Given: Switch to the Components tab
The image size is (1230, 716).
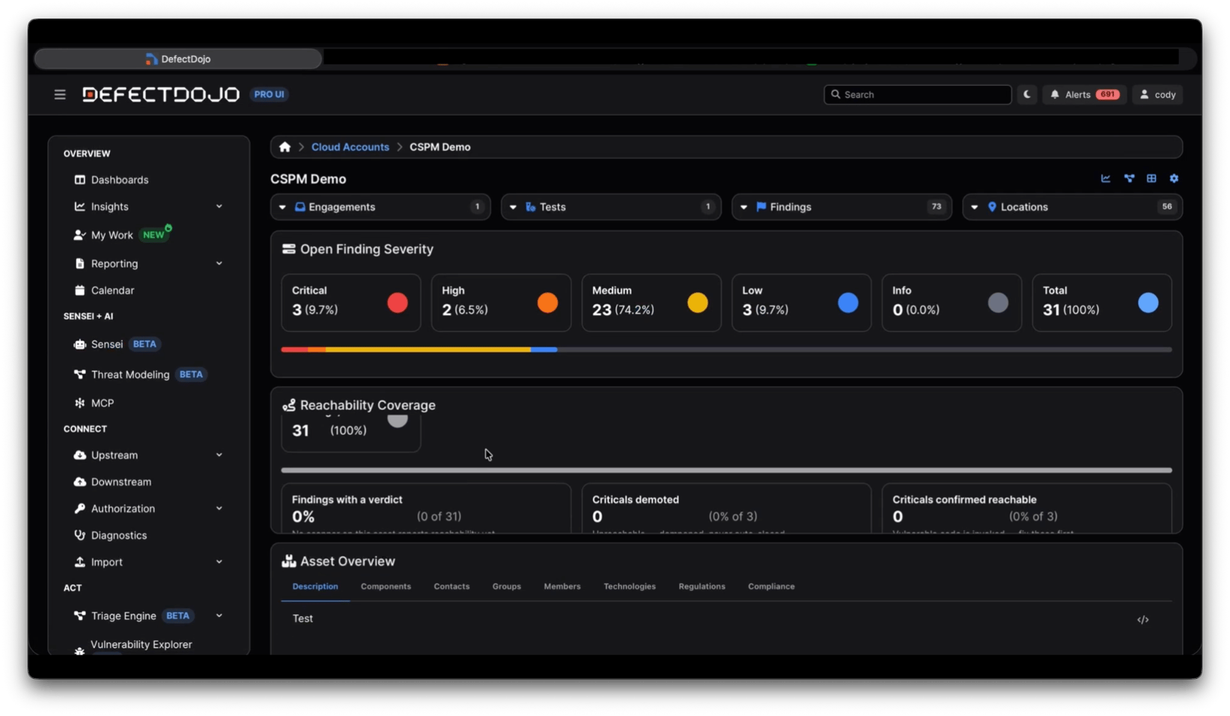Looking at the screenshot, I should click(x=386, y=586).
